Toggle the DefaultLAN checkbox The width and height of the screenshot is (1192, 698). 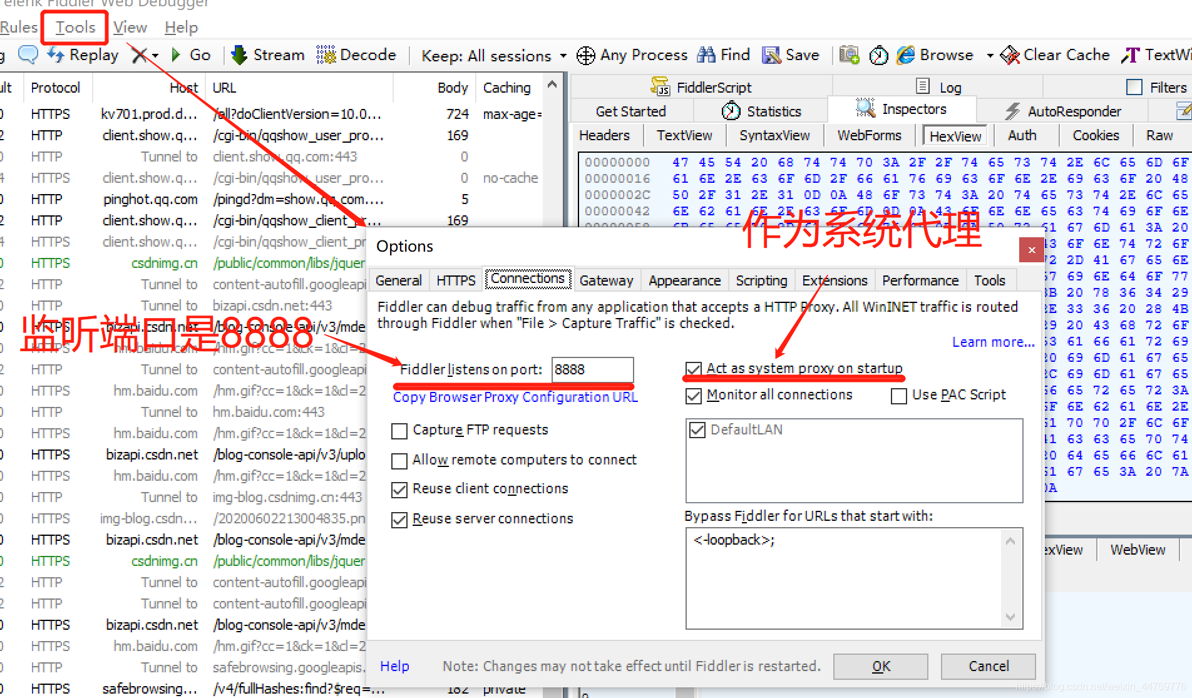tap(697, 430)
